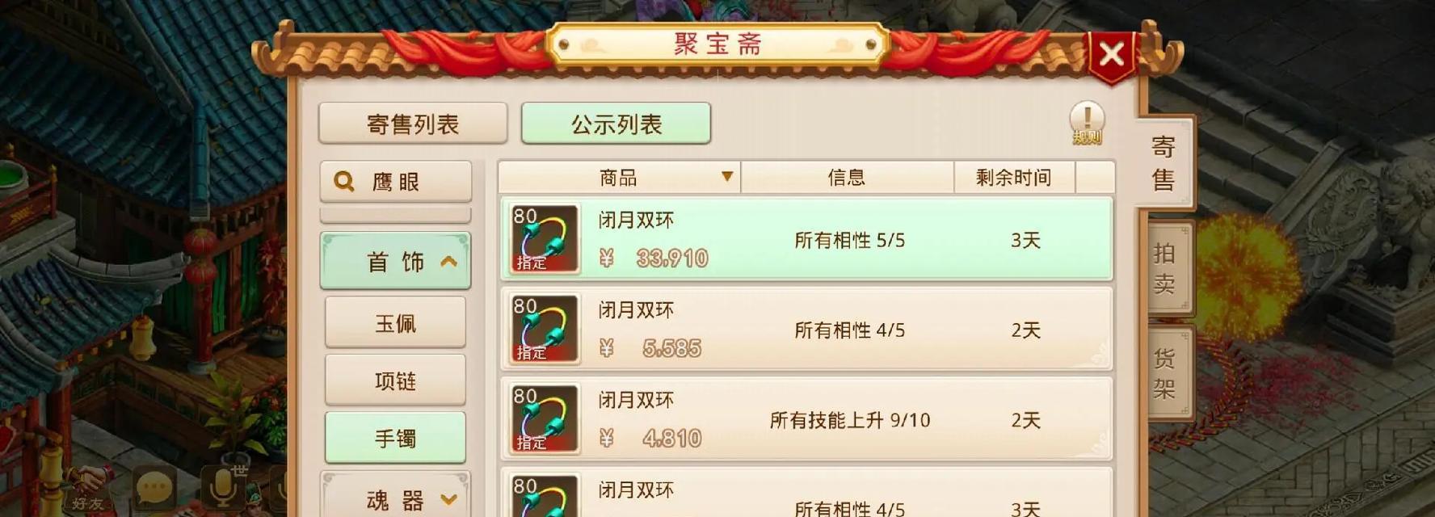Open the 规则 rules exclamation icon
This screenshot has height=517, width=1435.
coord(1087,124)
